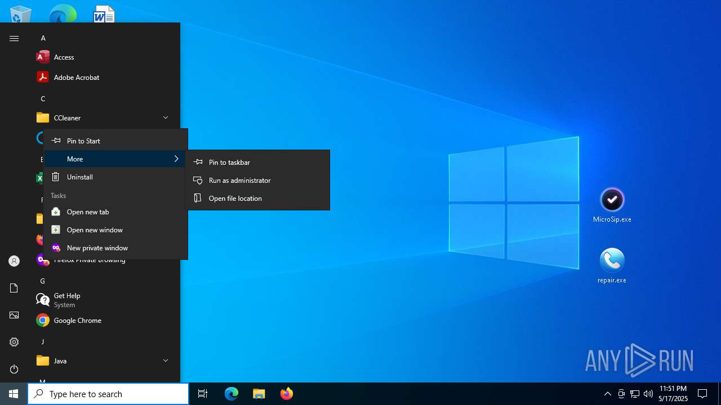Select Run as administrator
Screen dimensions: 721x405
pos(257,180)
